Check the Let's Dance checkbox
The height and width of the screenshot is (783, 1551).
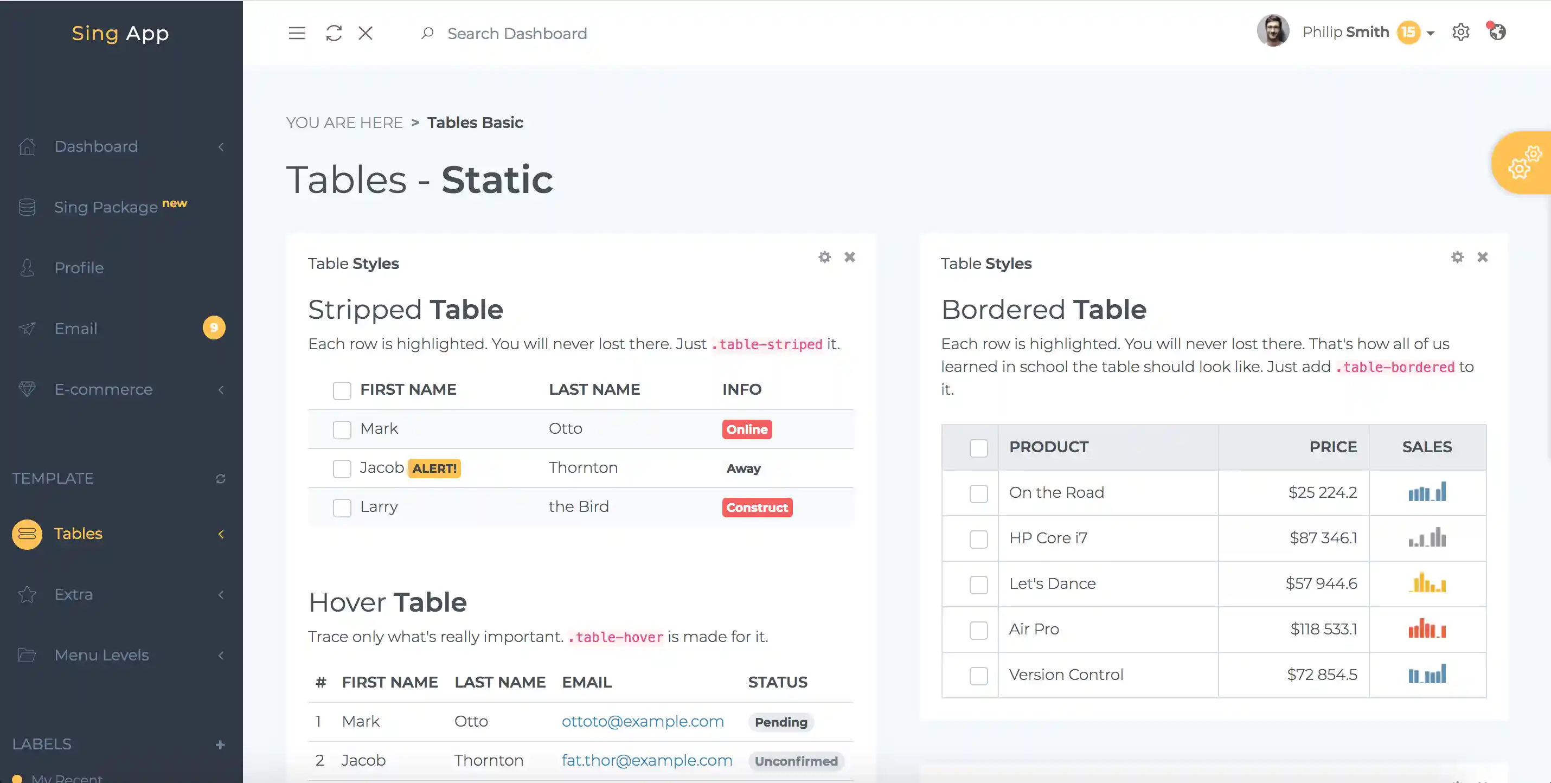click(x=978, y=585)
